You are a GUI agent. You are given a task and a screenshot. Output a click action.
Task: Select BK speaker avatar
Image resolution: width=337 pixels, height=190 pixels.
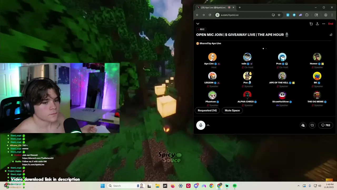tap(317, 76)
